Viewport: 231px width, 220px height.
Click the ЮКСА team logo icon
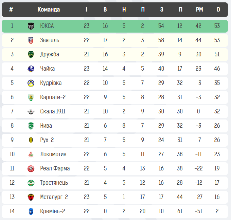click(x=31, y=26)
